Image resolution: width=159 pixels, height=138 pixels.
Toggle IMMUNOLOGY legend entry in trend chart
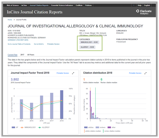28,128
